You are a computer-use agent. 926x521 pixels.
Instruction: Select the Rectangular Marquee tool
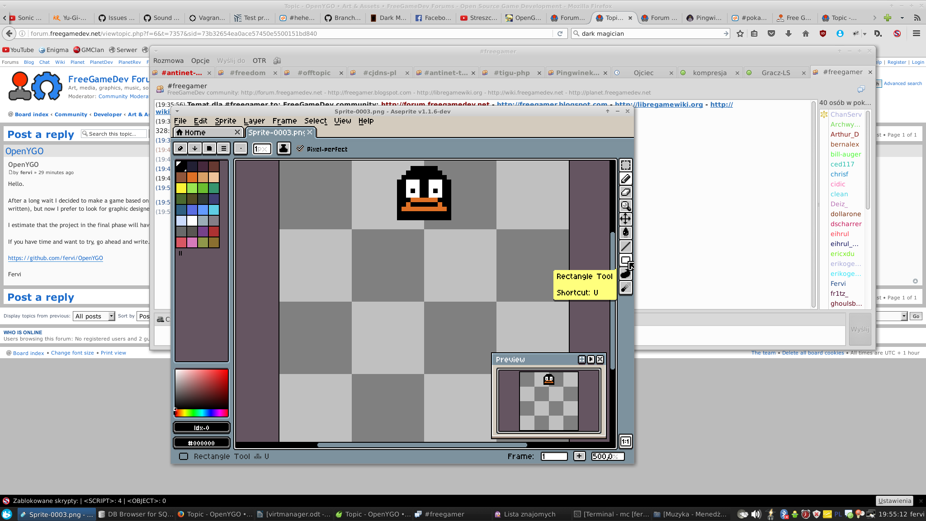click(625, 165)
